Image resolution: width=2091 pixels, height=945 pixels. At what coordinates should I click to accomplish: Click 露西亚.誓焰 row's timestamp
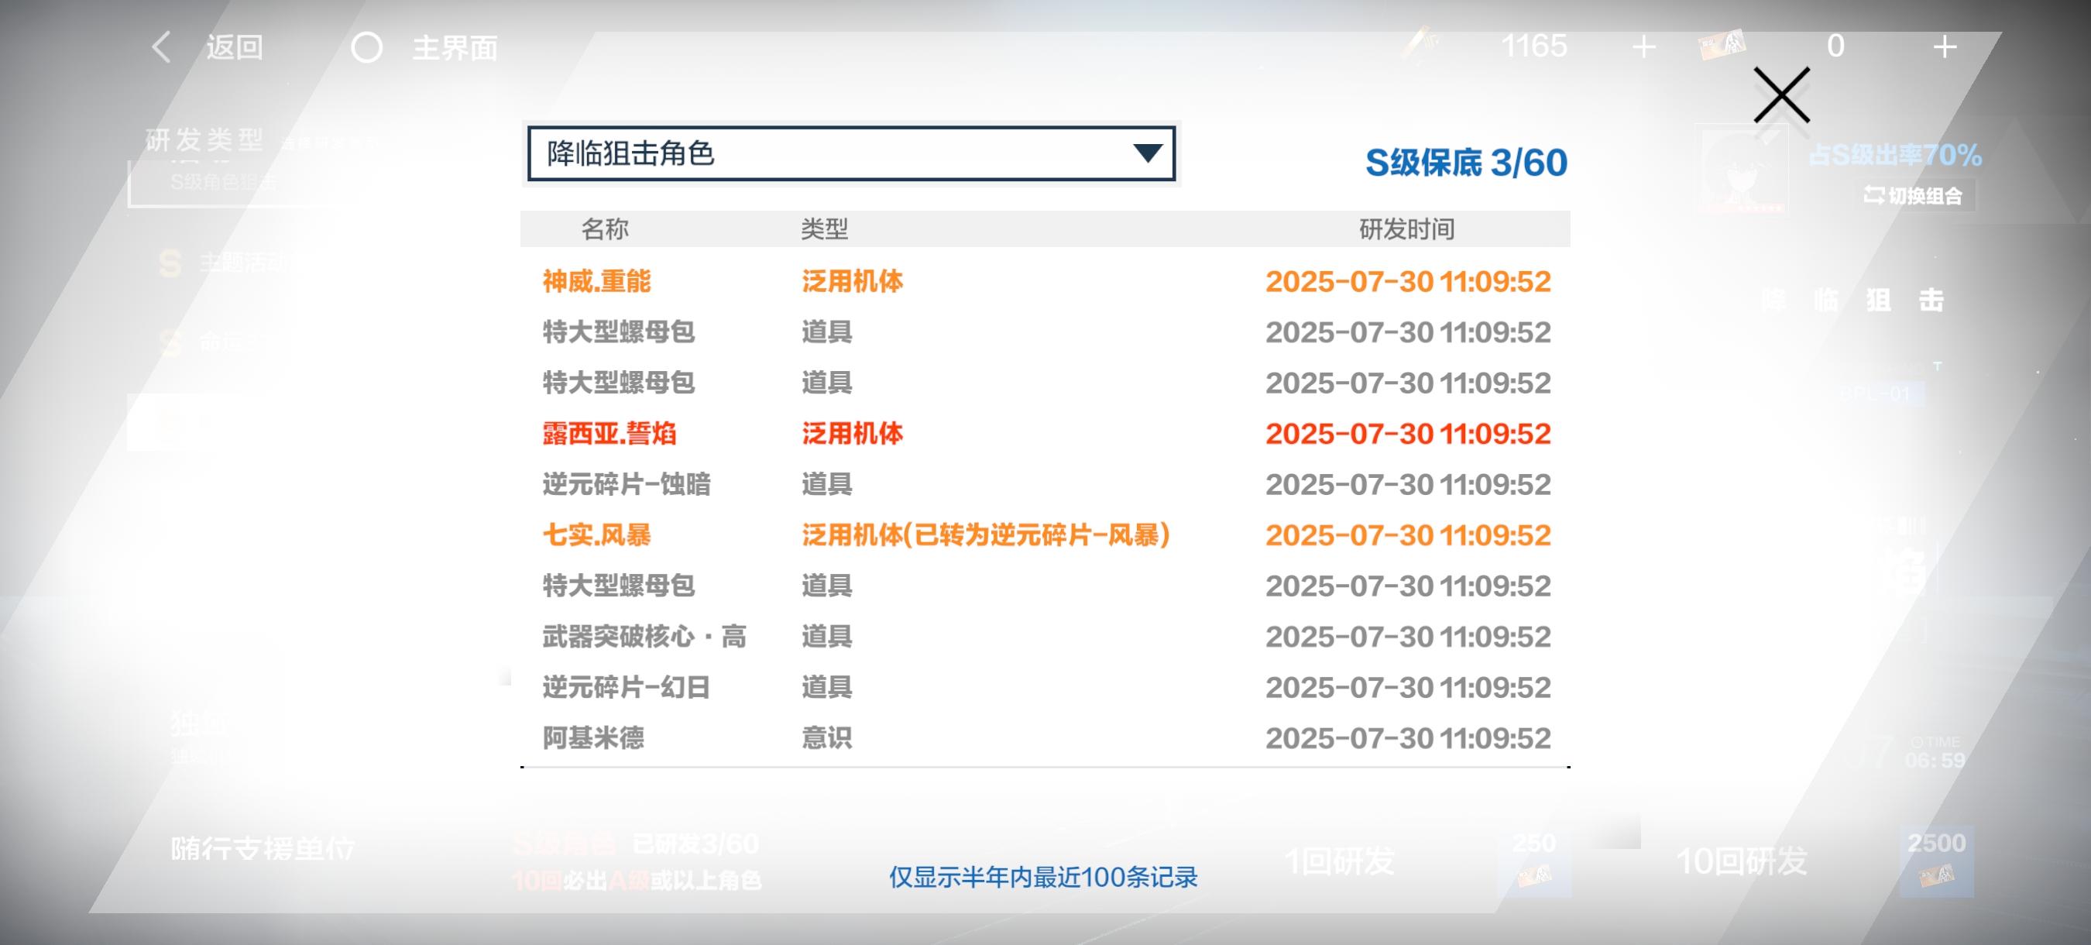pyautogui.click(x=1409, y=434)
